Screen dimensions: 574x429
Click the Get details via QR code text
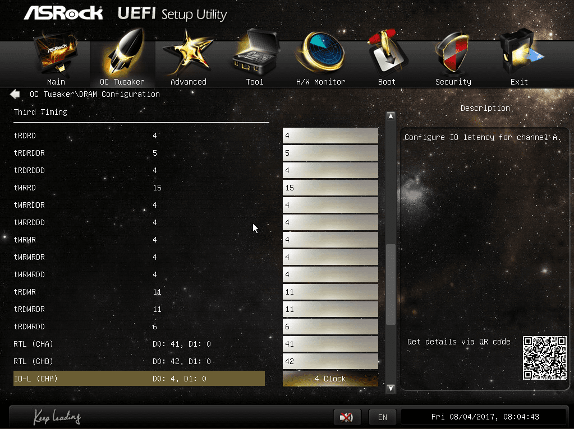[x=458, y=342]
